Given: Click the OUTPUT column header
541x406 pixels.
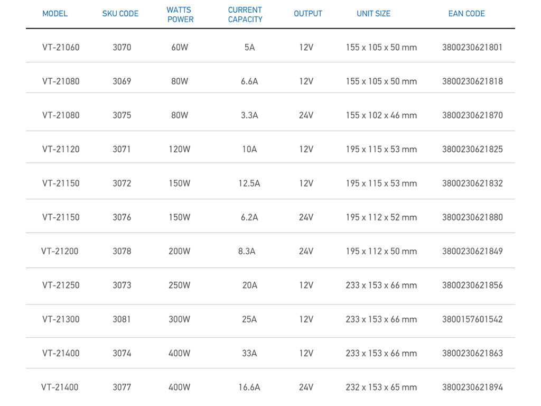Looking at the screenshot, I should (308, 14).
